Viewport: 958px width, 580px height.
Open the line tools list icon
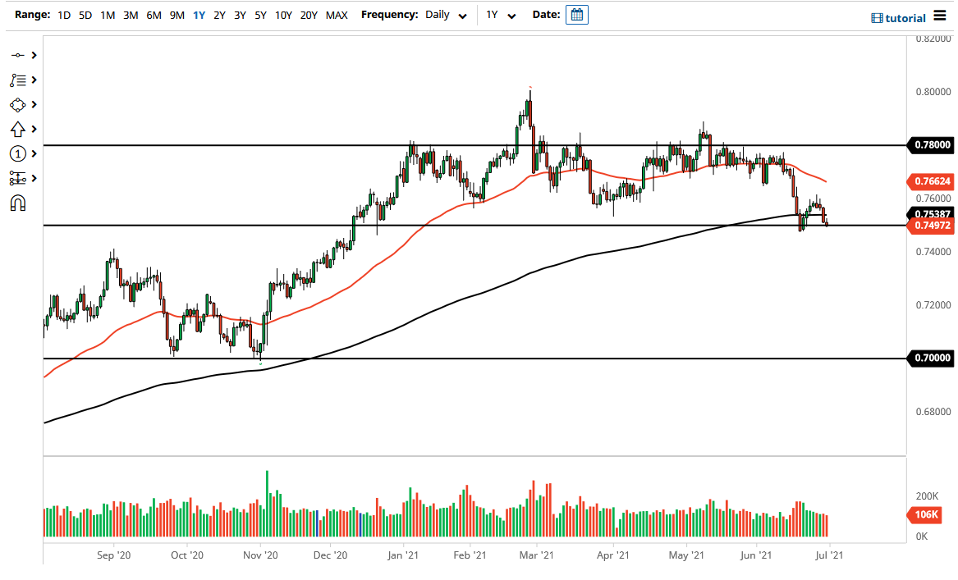18,80
